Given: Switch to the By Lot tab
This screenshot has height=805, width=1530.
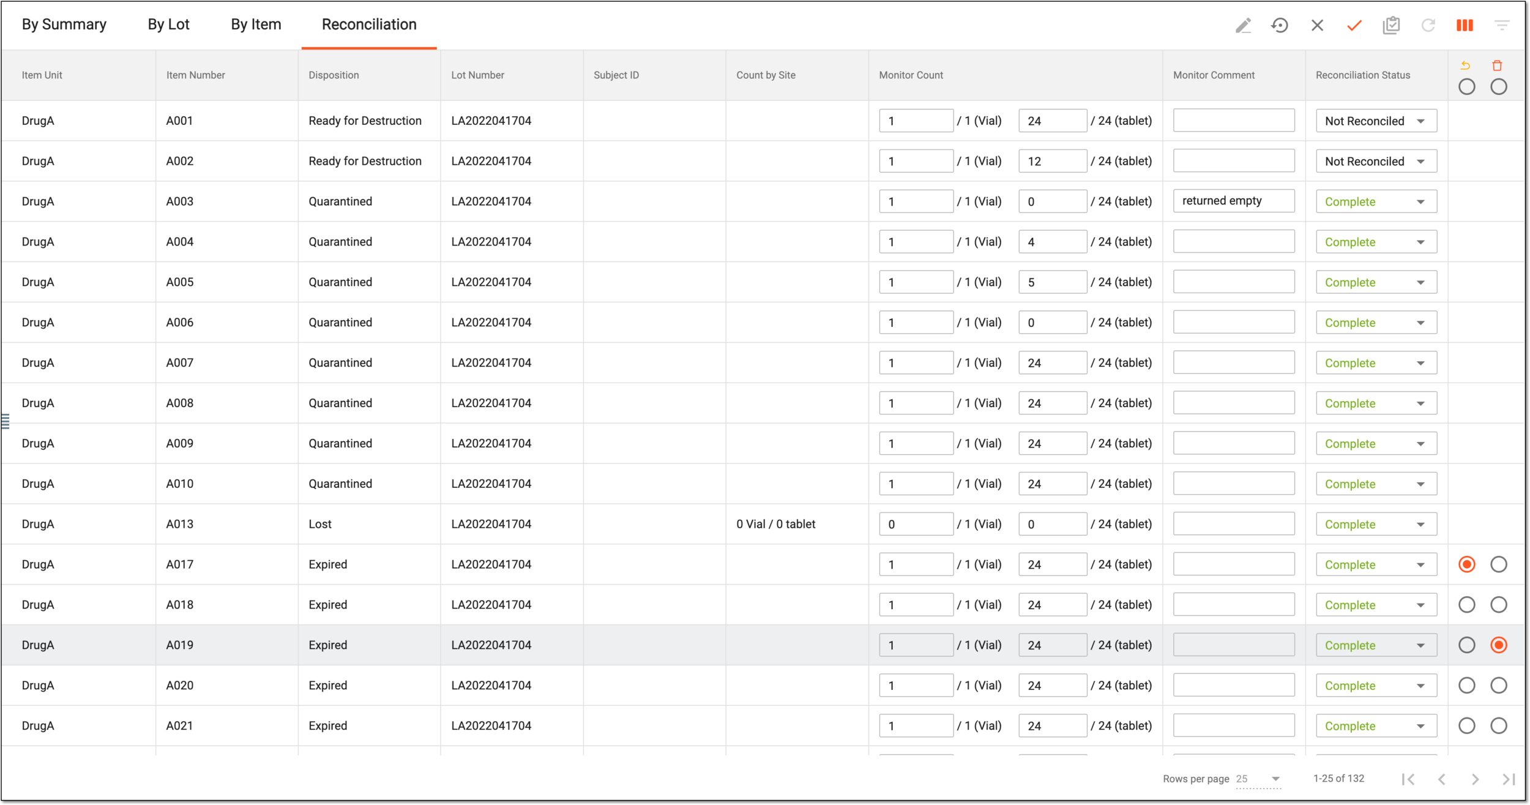Looking at the screenshot, I should pyautogui.click(x=169, y=24).
